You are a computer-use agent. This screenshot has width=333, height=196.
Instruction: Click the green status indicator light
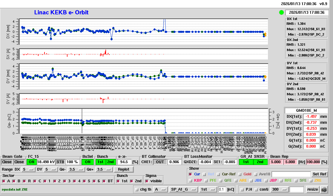pyautogui.click(x=281, y=13)
